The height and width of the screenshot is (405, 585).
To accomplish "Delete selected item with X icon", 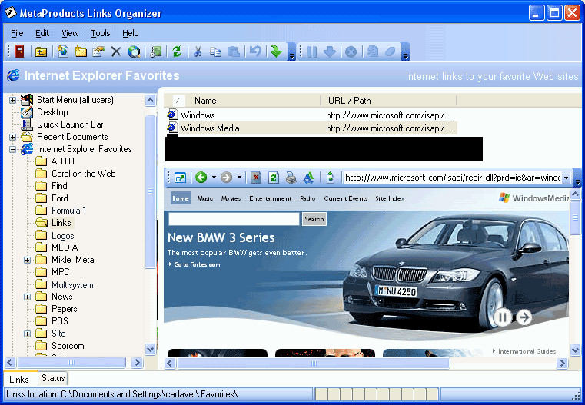I will (116, 51).
